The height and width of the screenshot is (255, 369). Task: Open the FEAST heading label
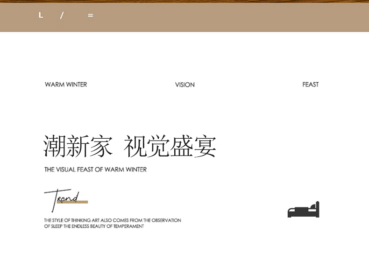(x=310, y=85)
